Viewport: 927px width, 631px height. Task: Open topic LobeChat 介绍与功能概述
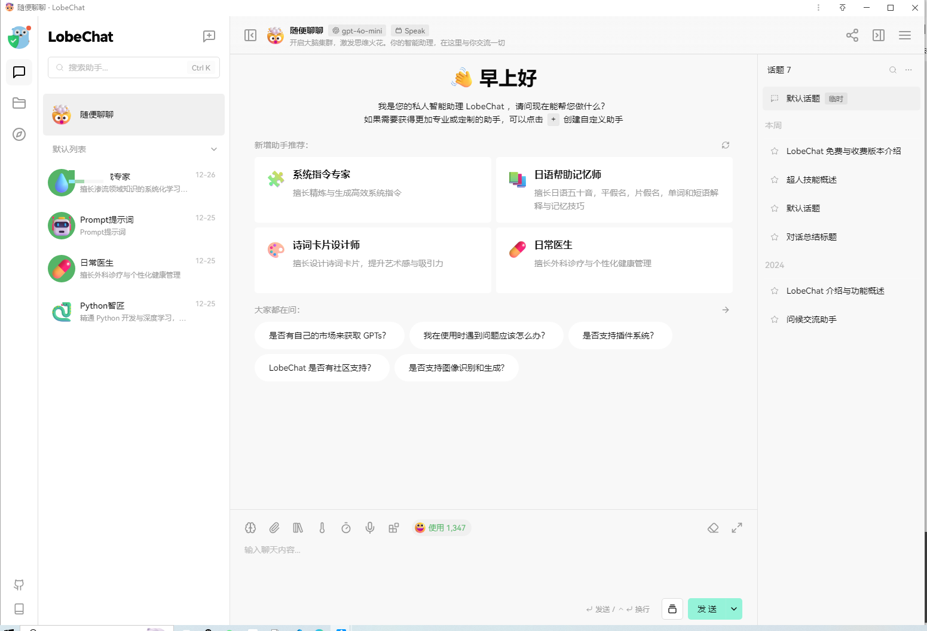click(x=842, y=291)
